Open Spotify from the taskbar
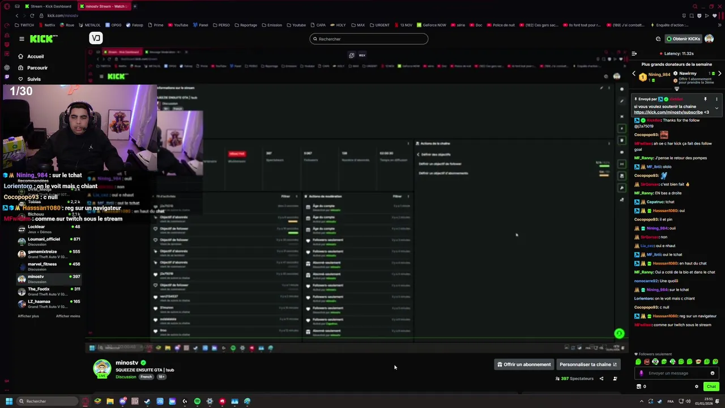This screenshot has width=725, height=408. (197, 401)
